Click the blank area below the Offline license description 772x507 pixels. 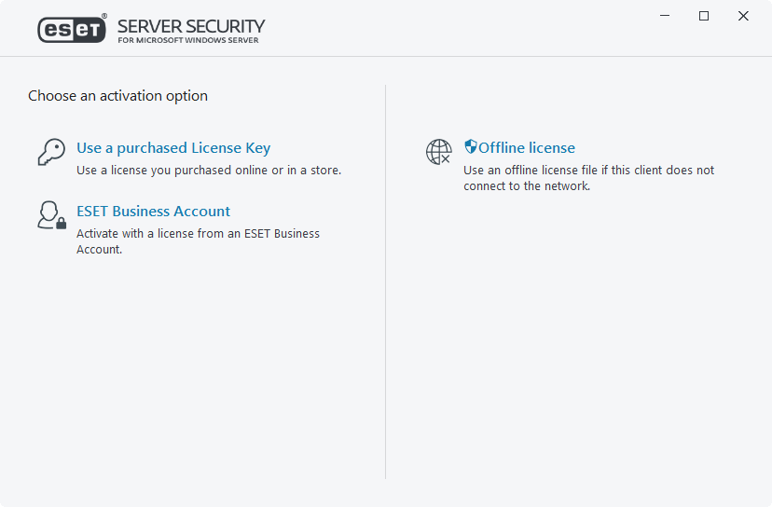point(578,326)
